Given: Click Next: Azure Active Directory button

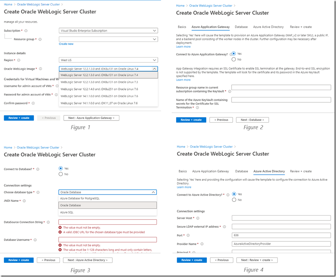Looking at the screenshot, I should click(87, 260).
